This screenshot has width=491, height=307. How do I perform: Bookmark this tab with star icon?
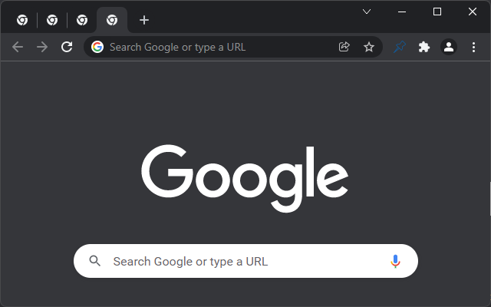click(369, 47)
